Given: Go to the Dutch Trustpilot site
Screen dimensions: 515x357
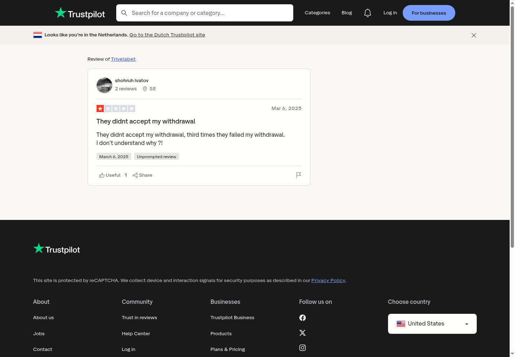Looking at the screenshot, I should click(x=167, y=35).
